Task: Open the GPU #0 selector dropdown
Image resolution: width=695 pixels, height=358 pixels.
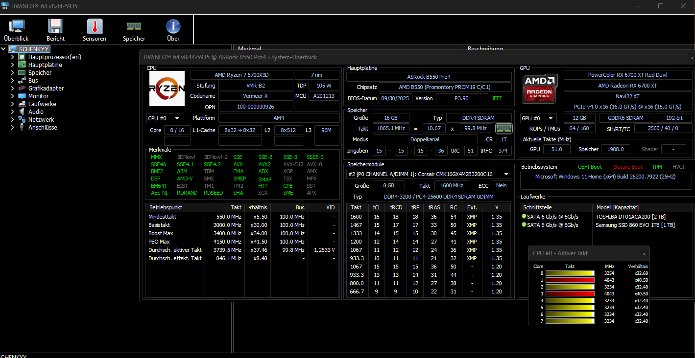Action: coord(538,118)
